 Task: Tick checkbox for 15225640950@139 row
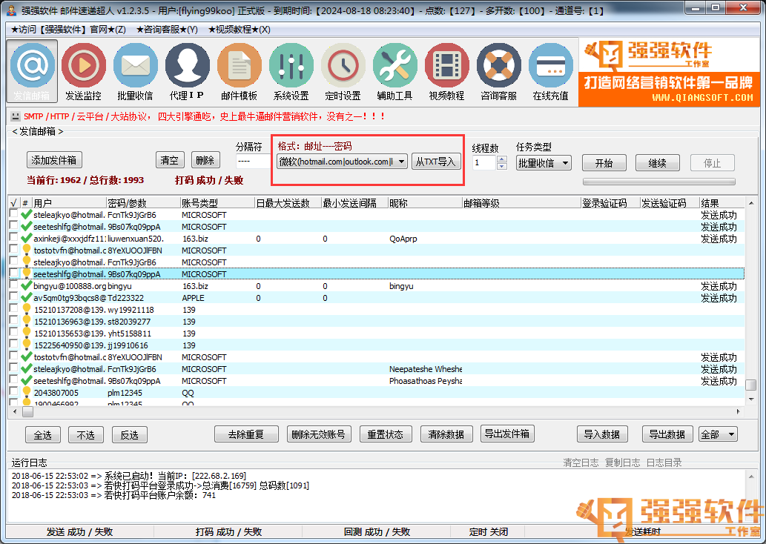pos(13,344)
